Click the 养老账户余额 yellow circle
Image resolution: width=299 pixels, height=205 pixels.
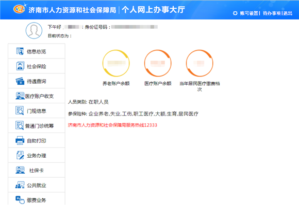tap(116, 63)
